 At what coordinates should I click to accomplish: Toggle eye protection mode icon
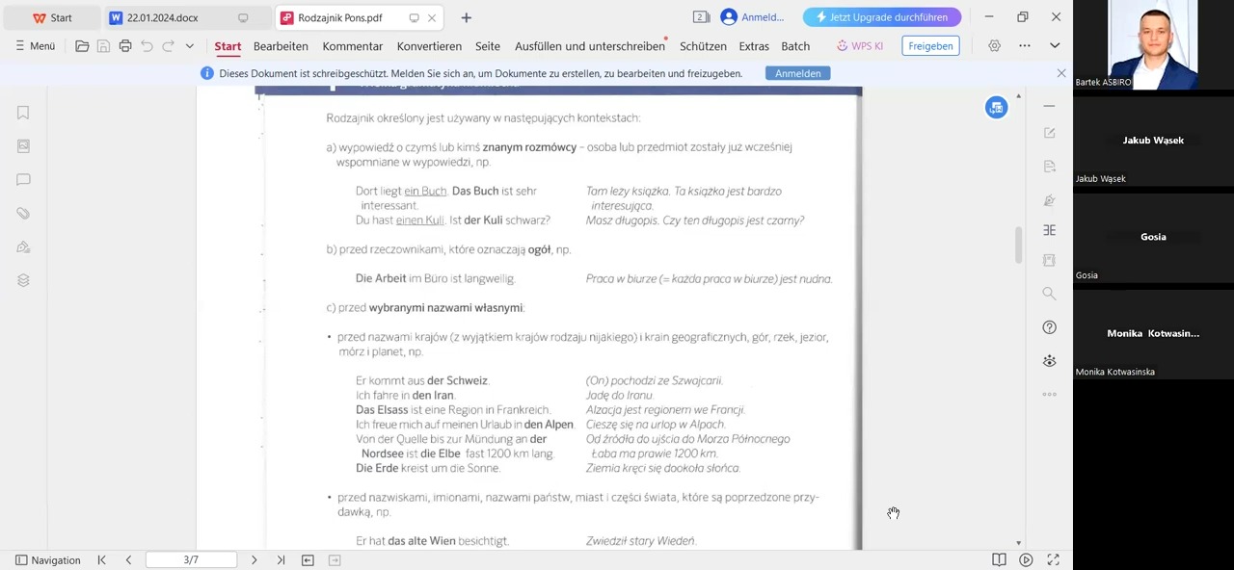pos(1050,361)
